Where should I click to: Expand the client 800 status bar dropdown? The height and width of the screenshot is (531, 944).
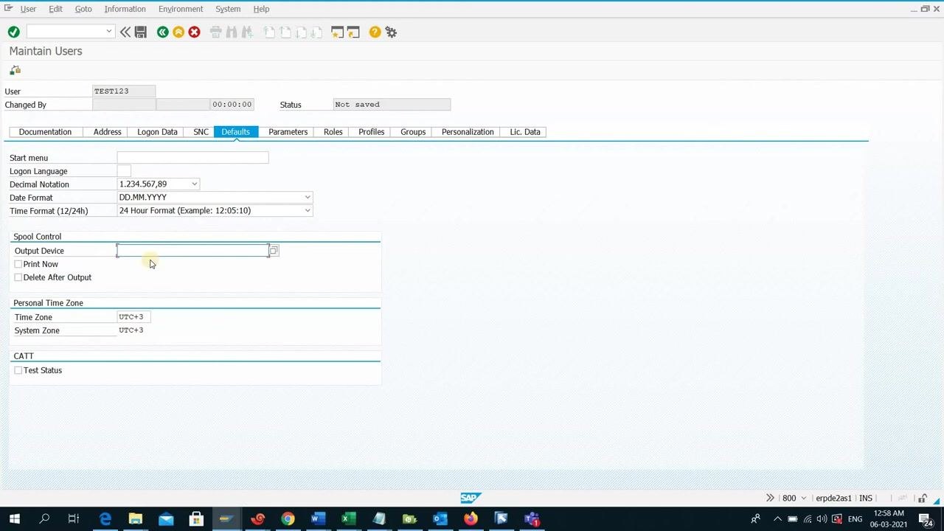pos(804,499)
